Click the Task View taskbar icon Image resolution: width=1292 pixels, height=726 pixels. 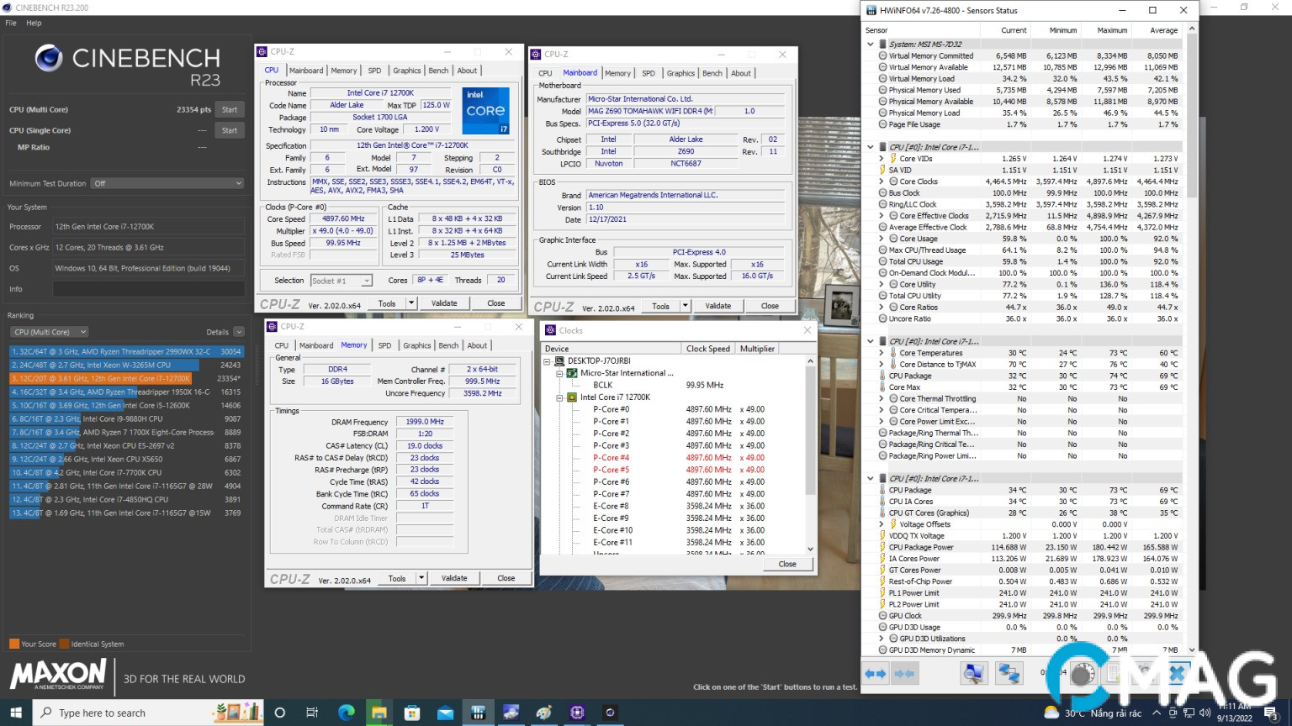(x=312, y=713)
